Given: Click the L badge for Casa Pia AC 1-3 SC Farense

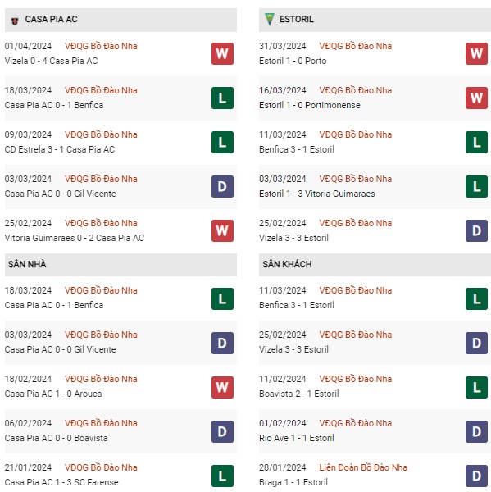Looking at the screenshot, I should (x=222, y=476).
